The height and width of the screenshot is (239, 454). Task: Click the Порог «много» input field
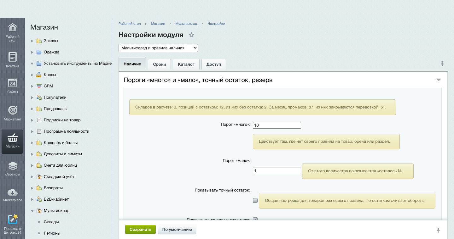277,125
